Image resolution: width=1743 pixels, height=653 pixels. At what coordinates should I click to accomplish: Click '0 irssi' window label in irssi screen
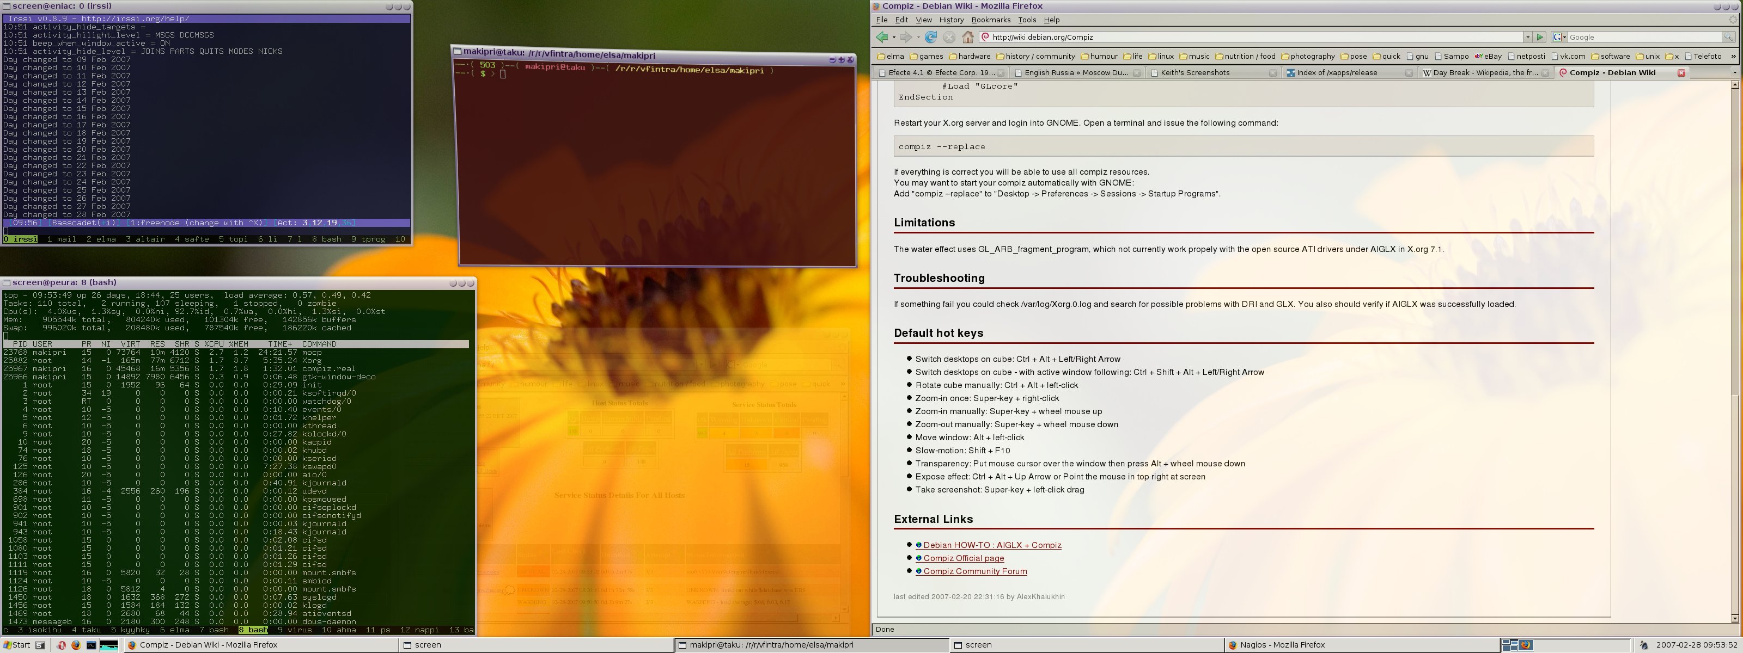[x=20, y=239]
